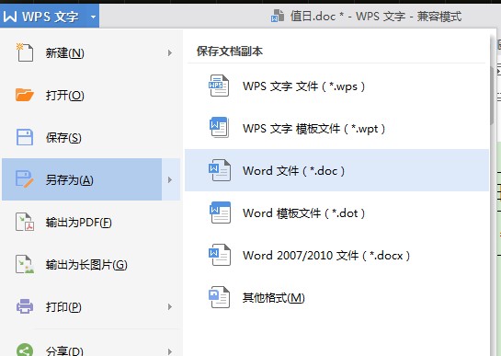The height and width of the screenshot is (356, 501).
Task: Click the Word template dot file icon
Action: 220,212
